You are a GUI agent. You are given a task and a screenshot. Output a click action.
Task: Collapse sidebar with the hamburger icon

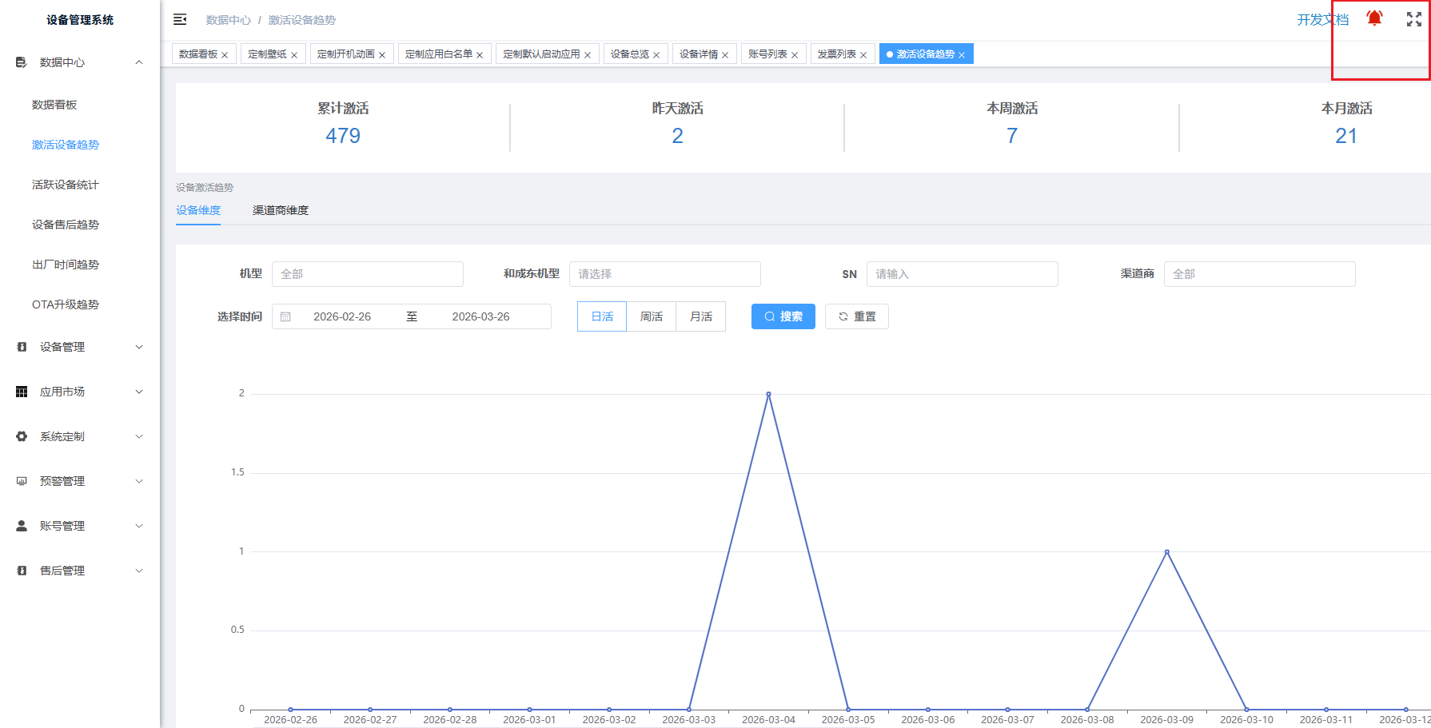coord(180,19)
